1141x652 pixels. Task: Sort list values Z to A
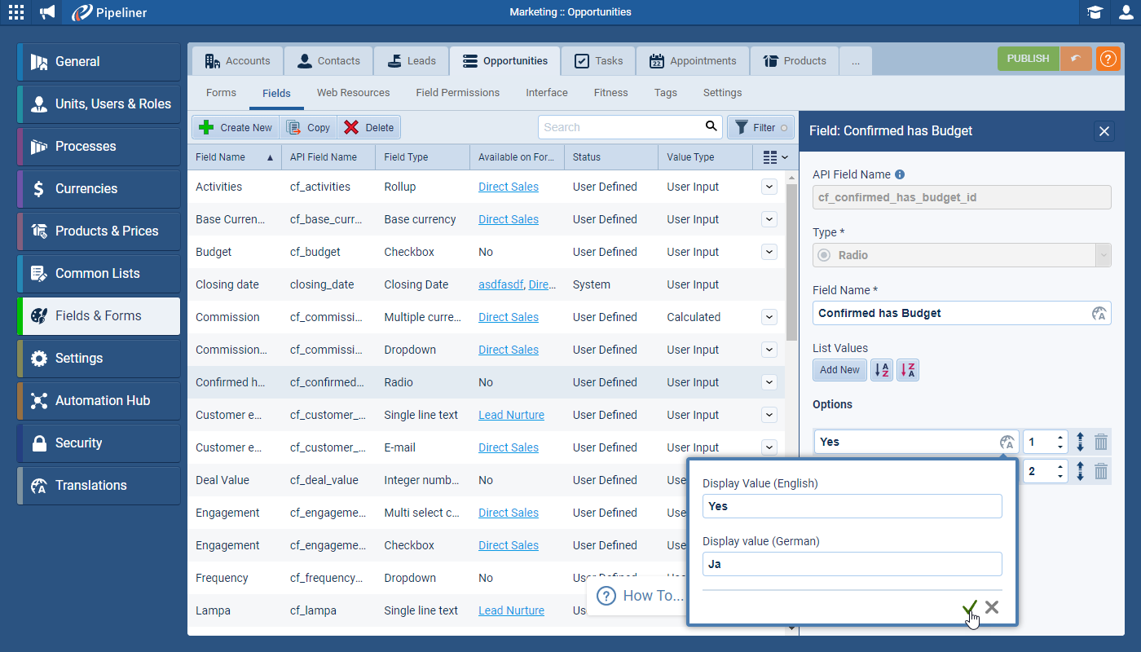click(x=907, y=369)
